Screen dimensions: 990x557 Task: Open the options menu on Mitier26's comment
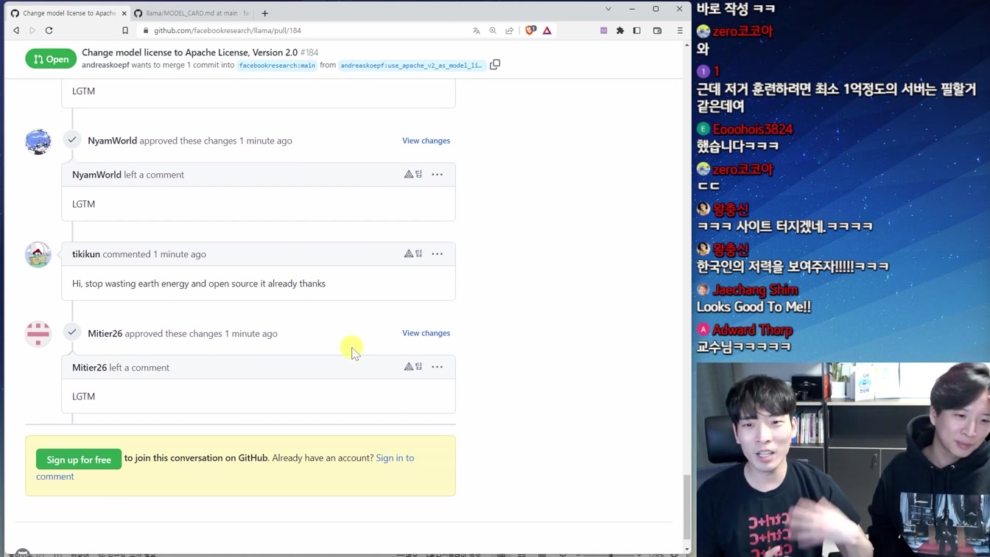coord(438,367)
